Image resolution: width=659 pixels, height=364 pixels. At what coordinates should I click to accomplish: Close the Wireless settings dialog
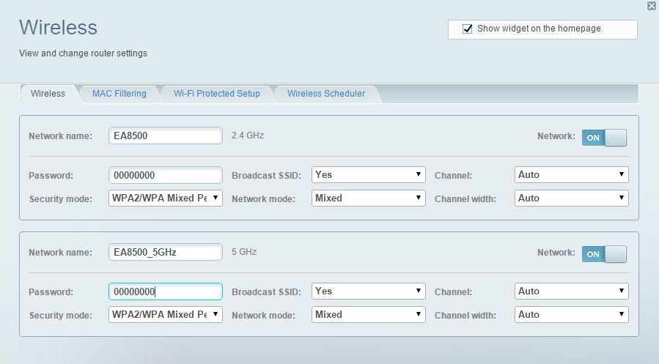tap(651, 5)
